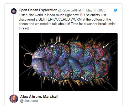Image resolution: width=127 pixels, height=106 pixels.
Task: Click the Open Ocean Exploration display name
Action: [x=38, y=10]
